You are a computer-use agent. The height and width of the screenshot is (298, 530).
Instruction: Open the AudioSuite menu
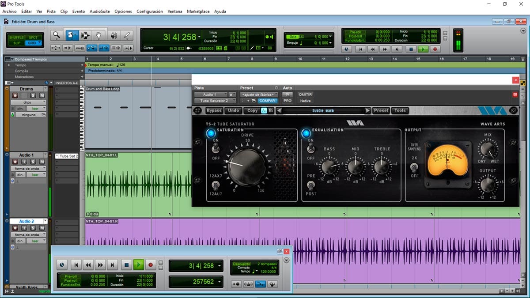point(100,11)
